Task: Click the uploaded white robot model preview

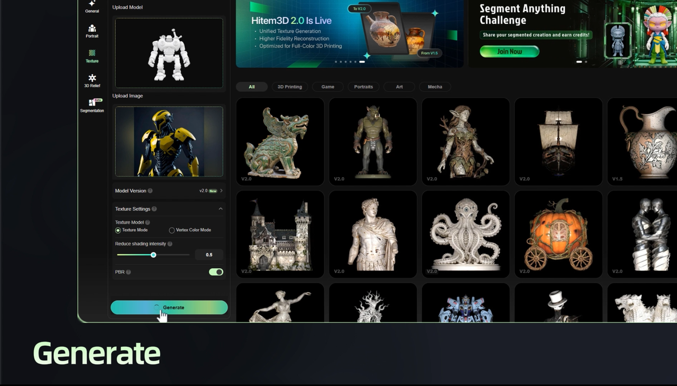Action: (169, 53)
